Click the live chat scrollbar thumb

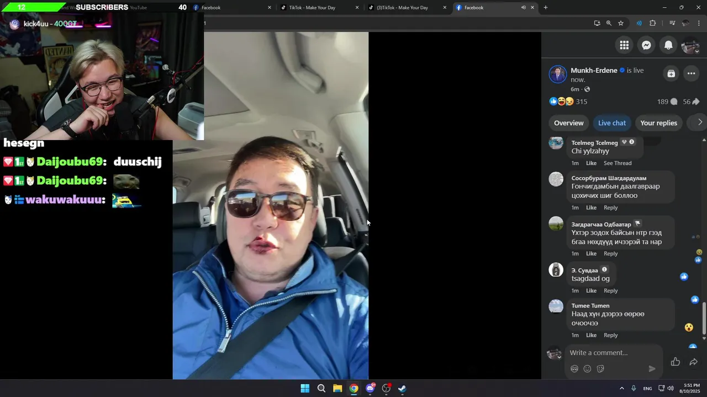coord(704,318)
